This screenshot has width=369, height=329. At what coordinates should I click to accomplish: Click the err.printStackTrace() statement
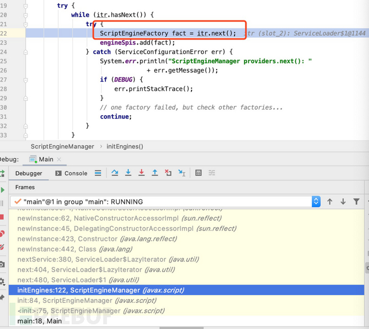153,89
